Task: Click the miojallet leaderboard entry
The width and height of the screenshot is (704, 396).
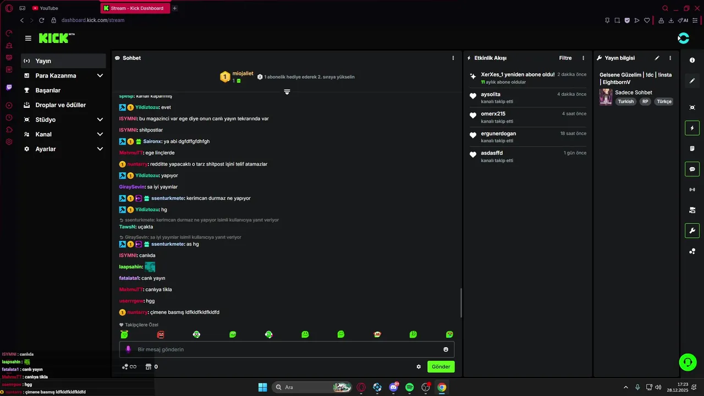Action: coord(237,77)
